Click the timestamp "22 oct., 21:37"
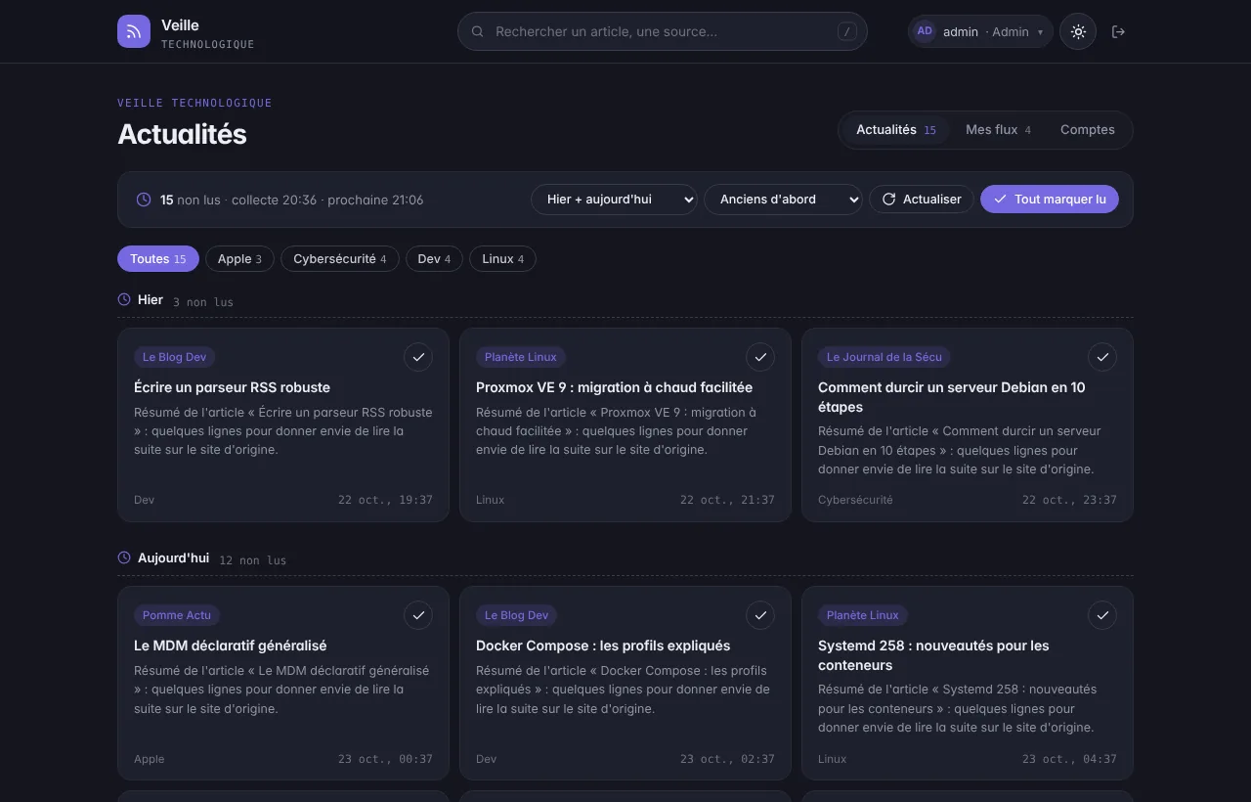Image resolution: width=1251 pixels, height=802 pixels. 727,500
